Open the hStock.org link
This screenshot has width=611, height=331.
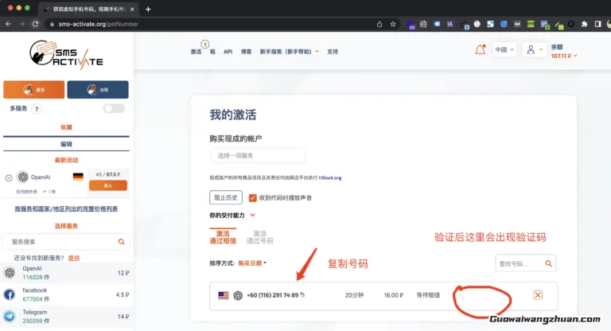(330, 177)
